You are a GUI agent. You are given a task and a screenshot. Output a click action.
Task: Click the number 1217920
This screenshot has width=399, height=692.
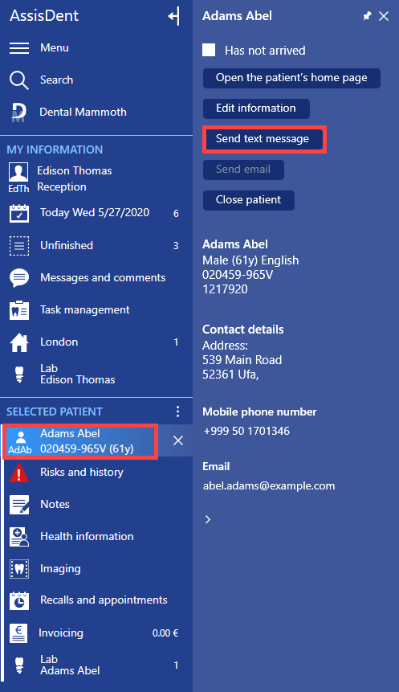tap(225, 289)
